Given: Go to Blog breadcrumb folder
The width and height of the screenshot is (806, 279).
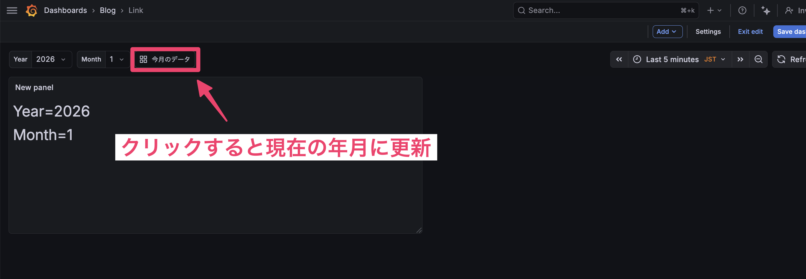Looking at the screenshot, I should [108, 10].
